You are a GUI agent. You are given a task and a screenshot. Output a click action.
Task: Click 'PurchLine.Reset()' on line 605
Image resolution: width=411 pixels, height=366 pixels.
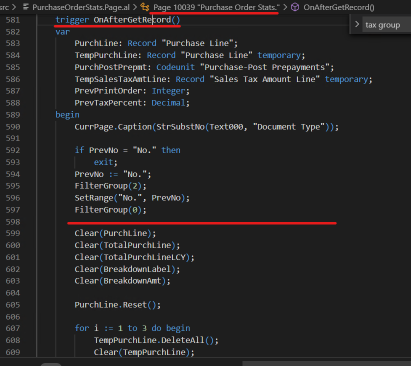click(x=115, y=305)
